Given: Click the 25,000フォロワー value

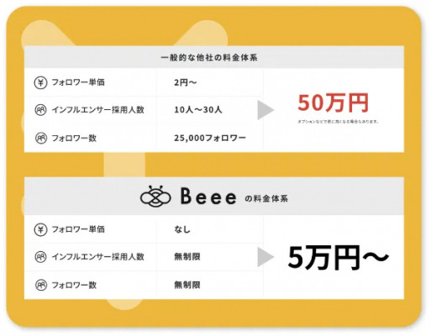Looking at the screenshot, I should (210, 138).
